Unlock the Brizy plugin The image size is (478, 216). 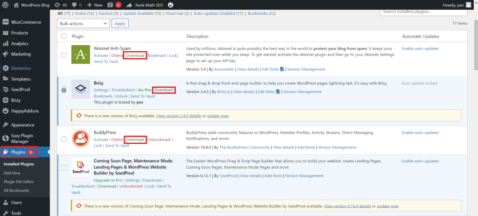121,96
